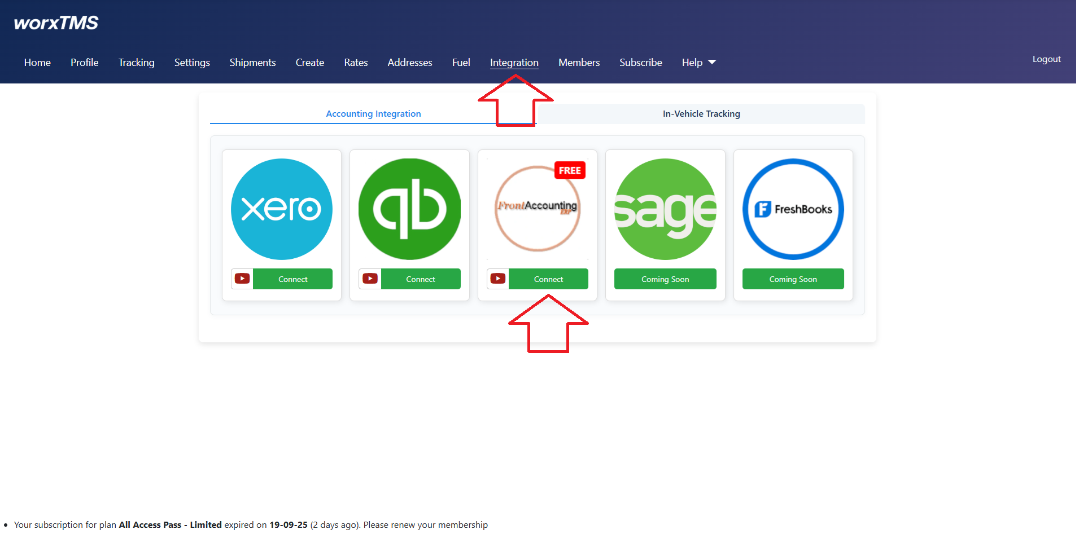Click the Sage logo icon
The width and height of the screenshot is (1079, 538).
[665, 209]
